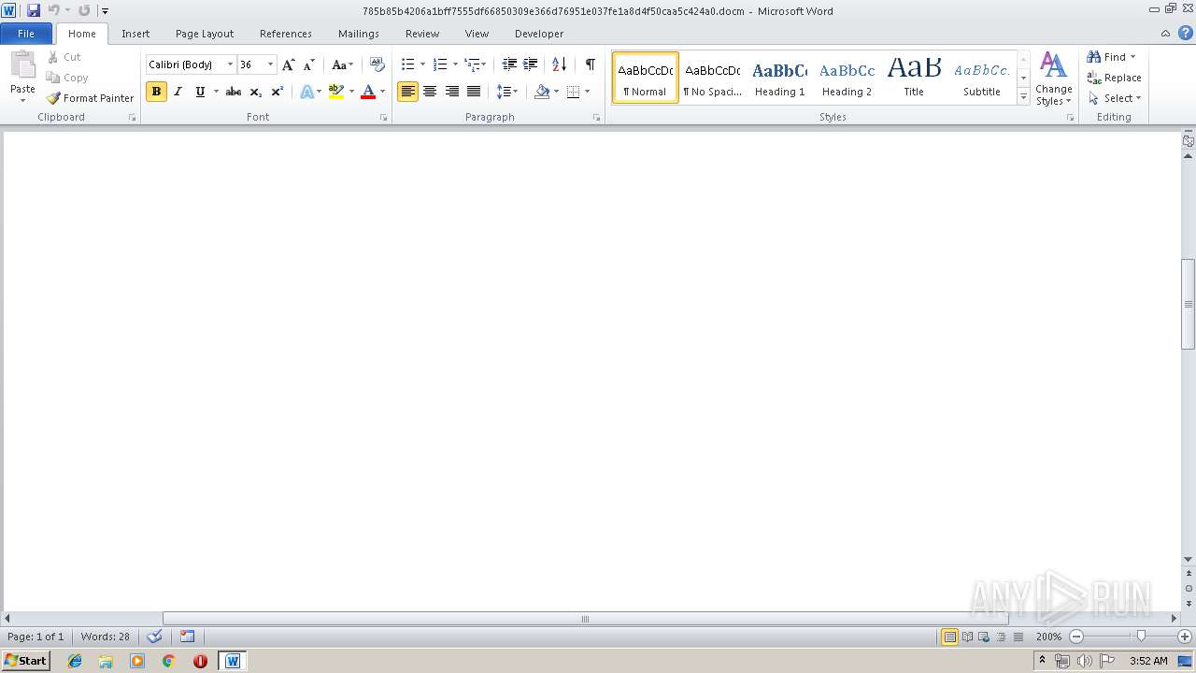Open Line Spacing dropdown

tap(507, 92)
